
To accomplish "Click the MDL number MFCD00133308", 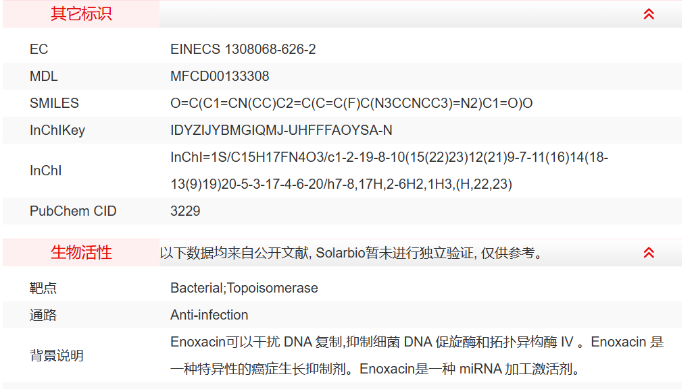I will click(220, 76).
